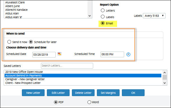The height and width of the screenshot is (108, 171).
Task: Select 'Aldus Alan' without the 'g' suffix
Action: click(x=12, y=14)
